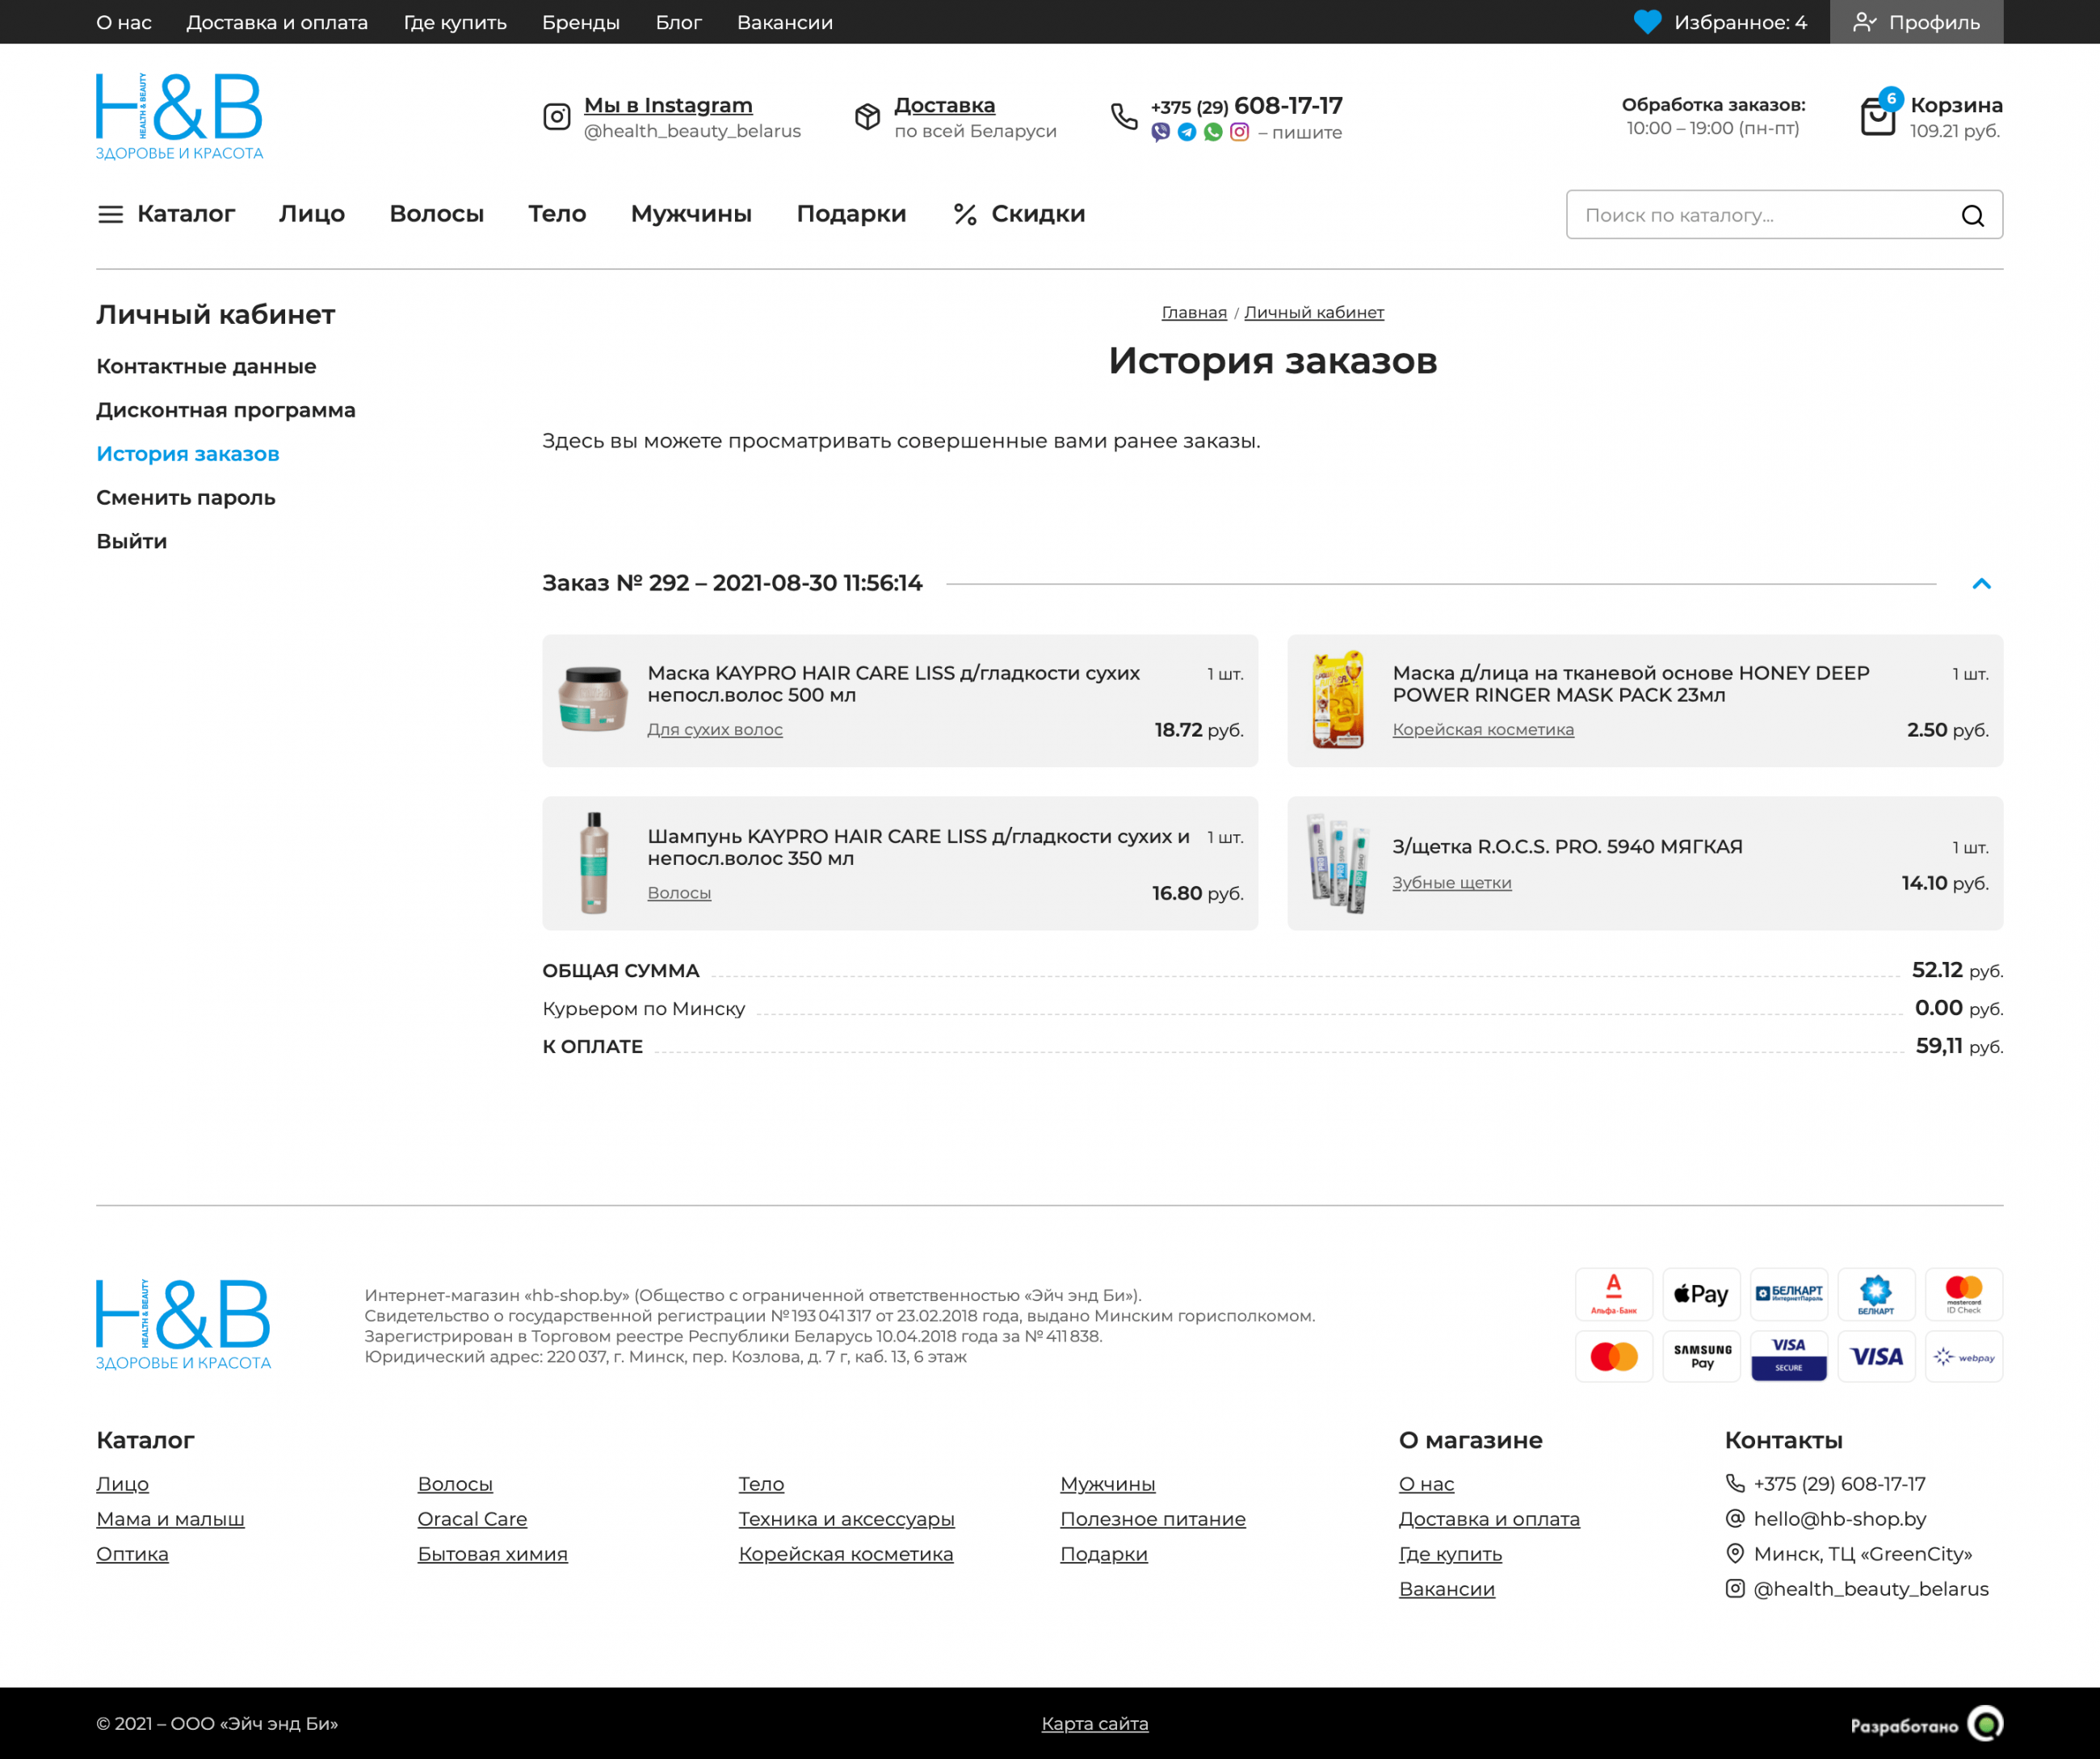Open Полезное питание footer link

(1153, 1518)
